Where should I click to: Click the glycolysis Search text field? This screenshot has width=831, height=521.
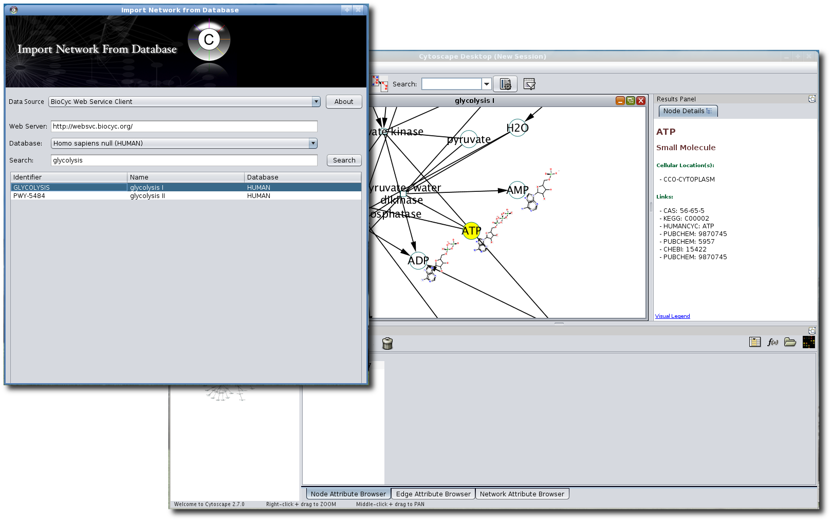click(x=184, y=160)
